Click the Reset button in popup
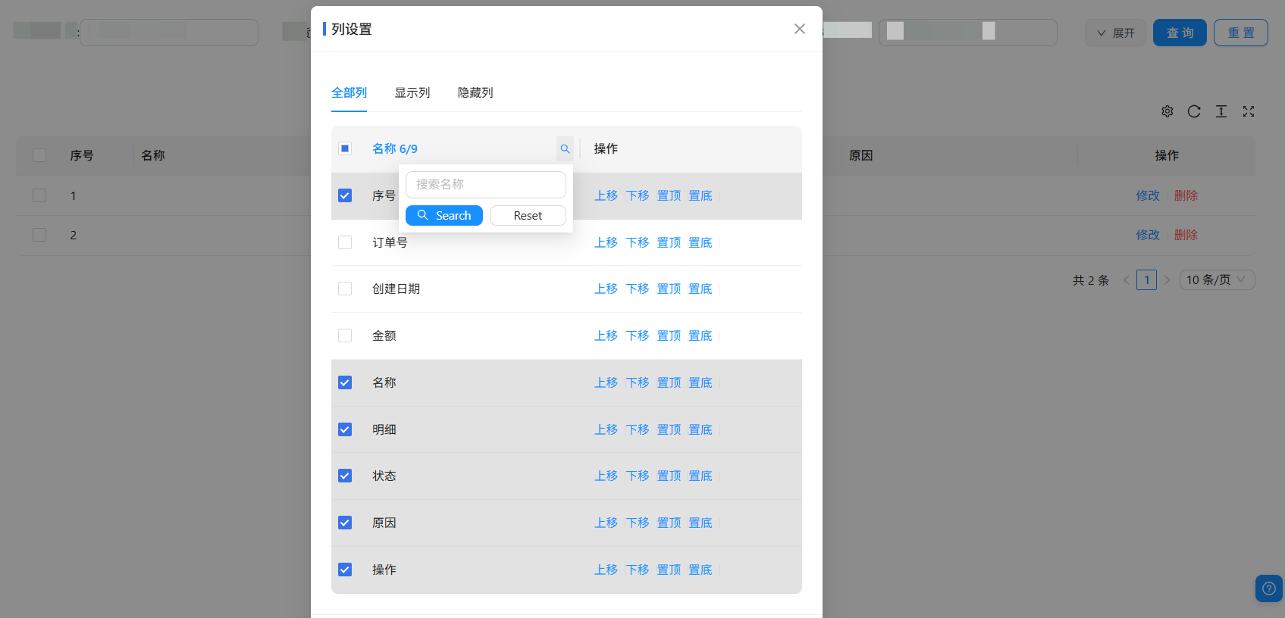The image size is (1285, 618). (x=528, y=216)
